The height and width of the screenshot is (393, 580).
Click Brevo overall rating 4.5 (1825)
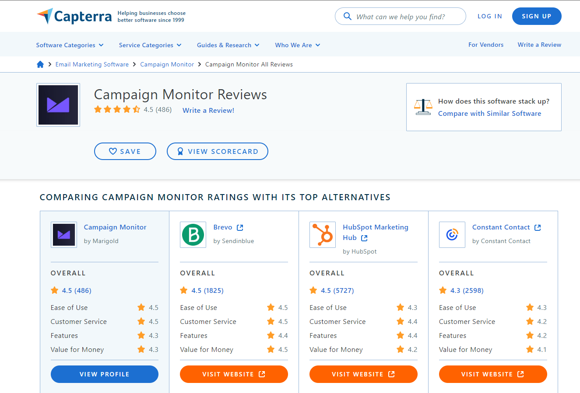(x=207, y=290)
